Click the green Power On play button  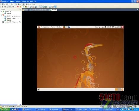[x=23, y=7]
